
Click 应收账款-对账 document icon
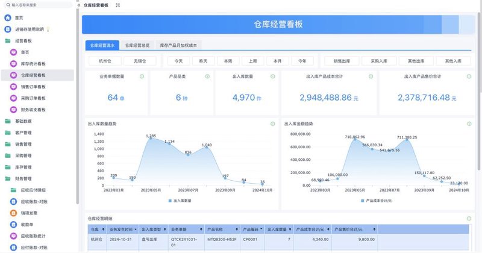tap(13, 202)
